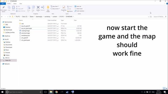Click the taskbar 'Type here to search' box

pos(24,92)
